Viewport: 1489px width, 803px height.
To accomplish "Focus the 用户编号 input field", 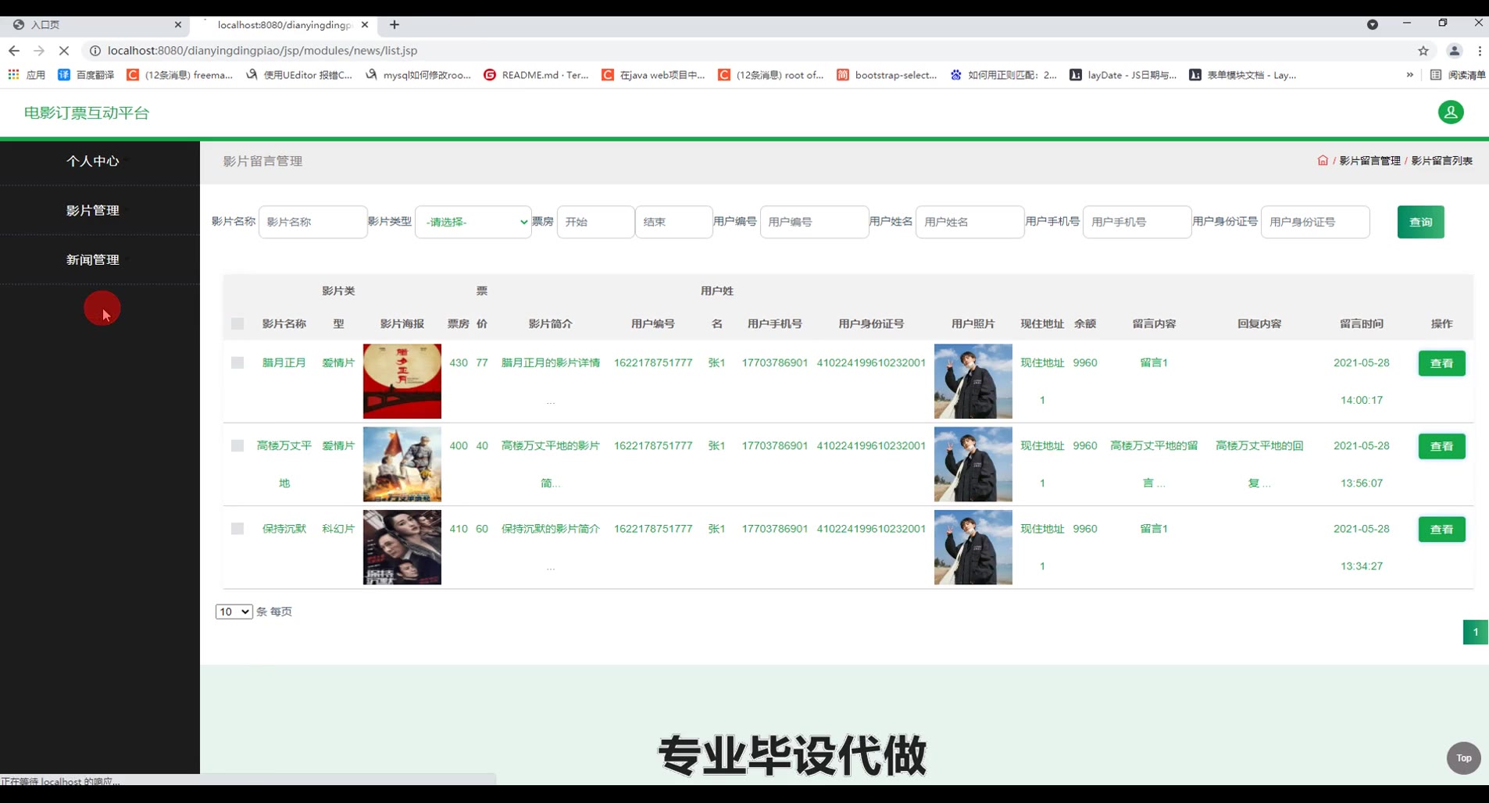I will coord(814,222).
